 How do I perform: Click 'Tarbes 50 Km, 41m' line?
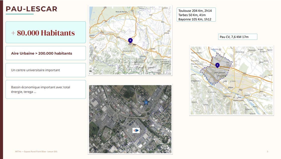(192, 15)
